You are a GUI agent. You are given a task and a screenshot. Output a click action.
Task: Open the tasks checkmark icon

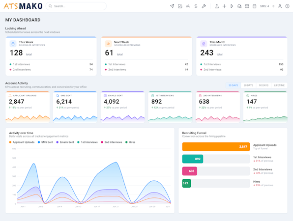pyautogui.click(x=180, y=6)
